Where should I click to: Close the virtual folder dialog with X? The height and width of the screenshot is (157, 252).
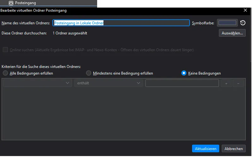coord(245,10)
